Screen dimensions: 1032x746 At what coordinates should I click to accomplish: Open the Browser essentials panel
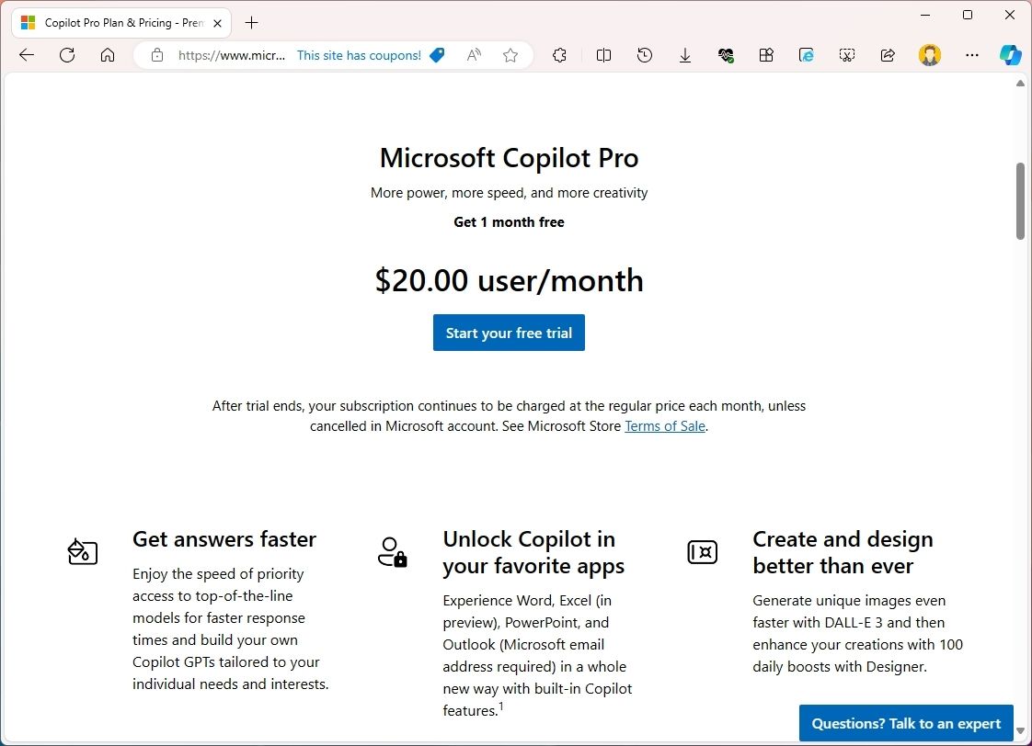point(726,55)
